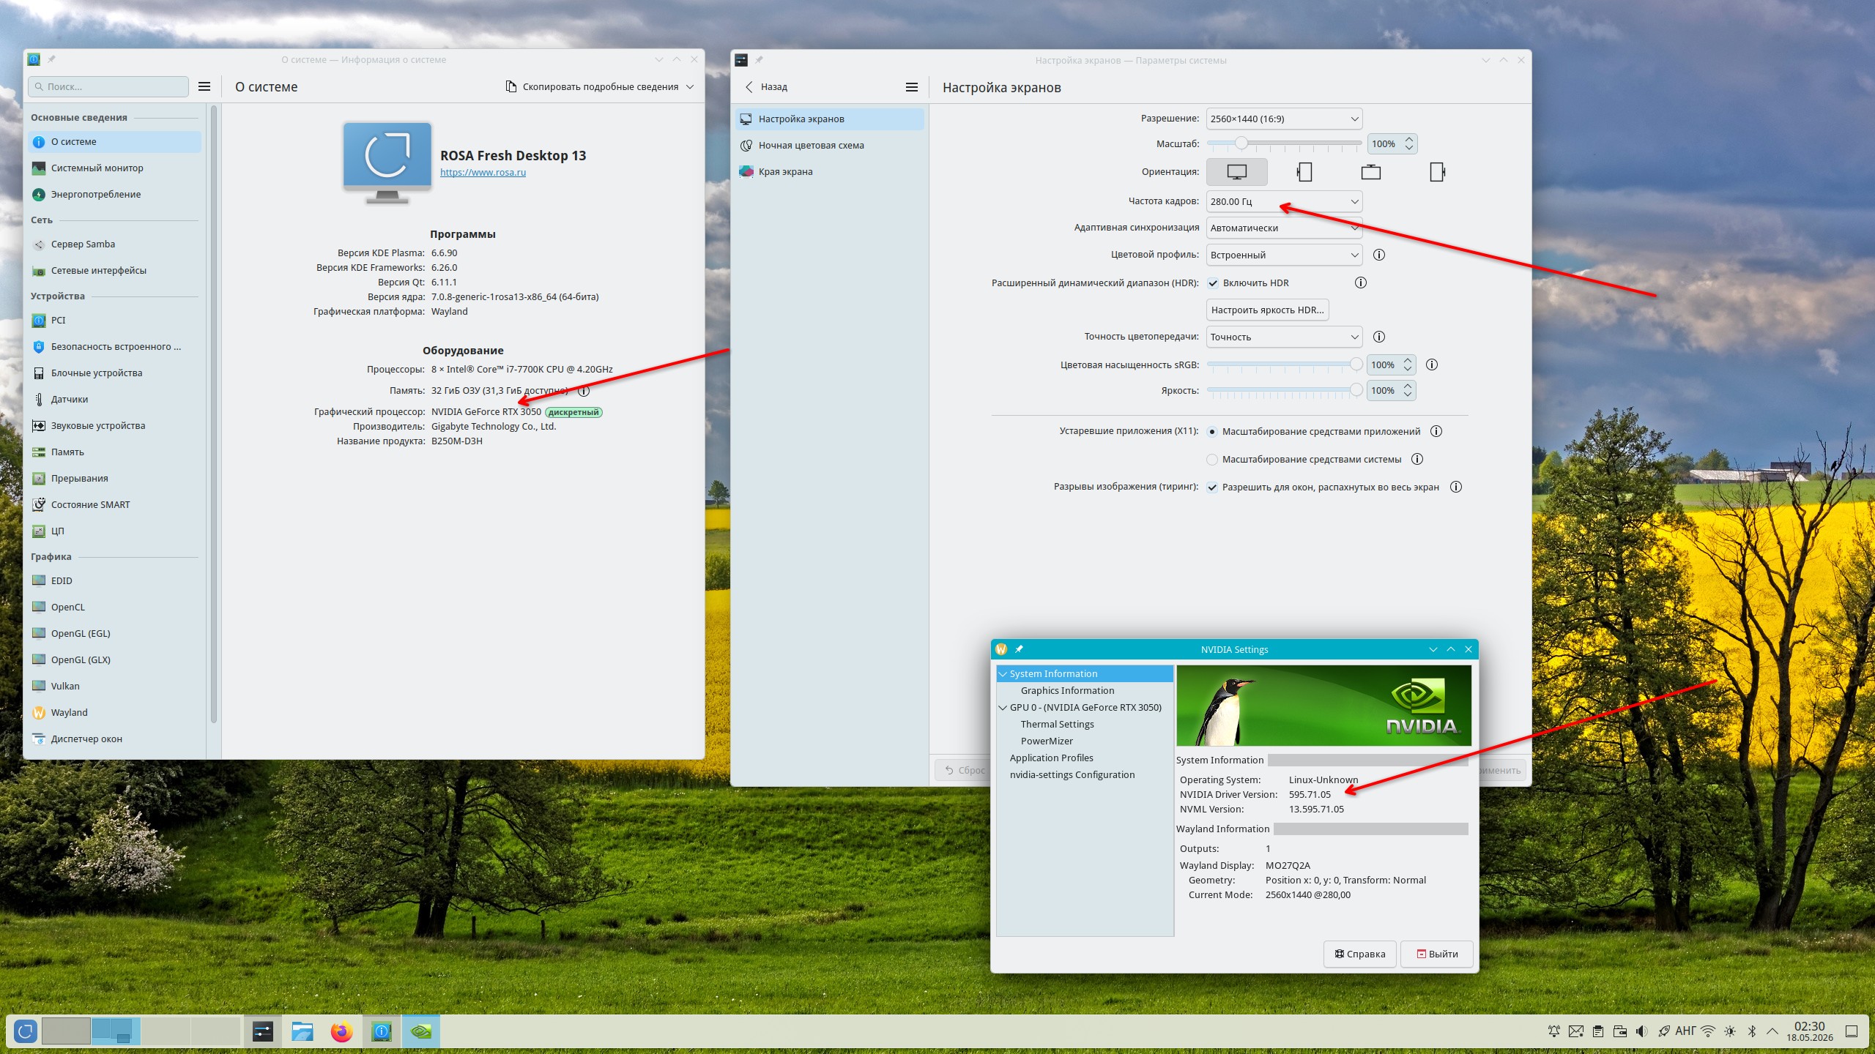1875x1054 pixels.
Task: Click the search field in Info Center
Action: [x=108, y=86]
